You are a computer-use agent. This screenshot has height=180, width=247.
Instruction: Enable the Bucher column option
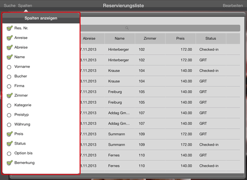click(x=9, y=77)
